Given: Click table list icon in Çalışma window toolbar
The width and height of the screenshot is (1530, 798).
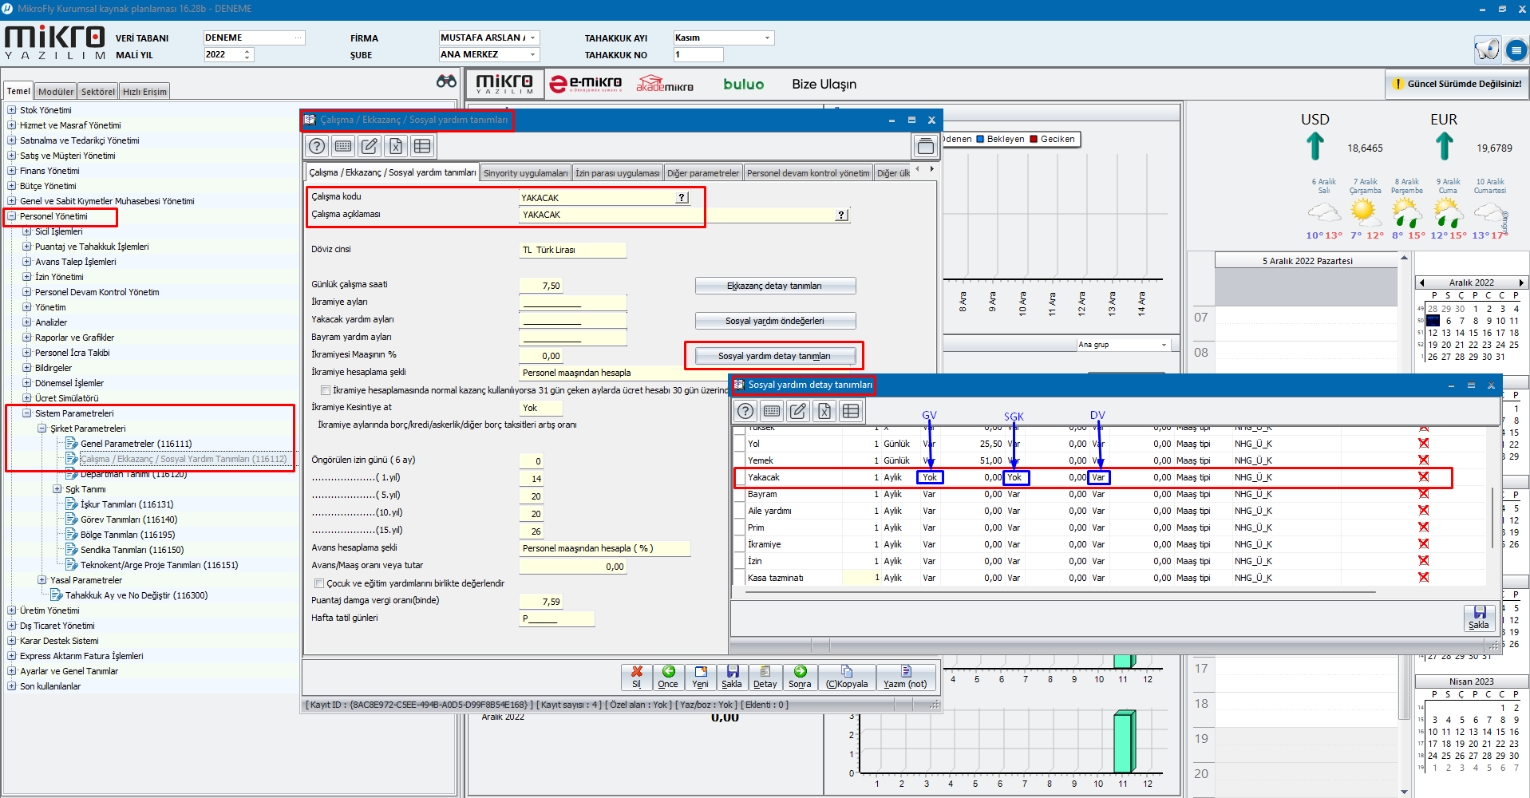Looking at the screenshot, I should [422, 146].
